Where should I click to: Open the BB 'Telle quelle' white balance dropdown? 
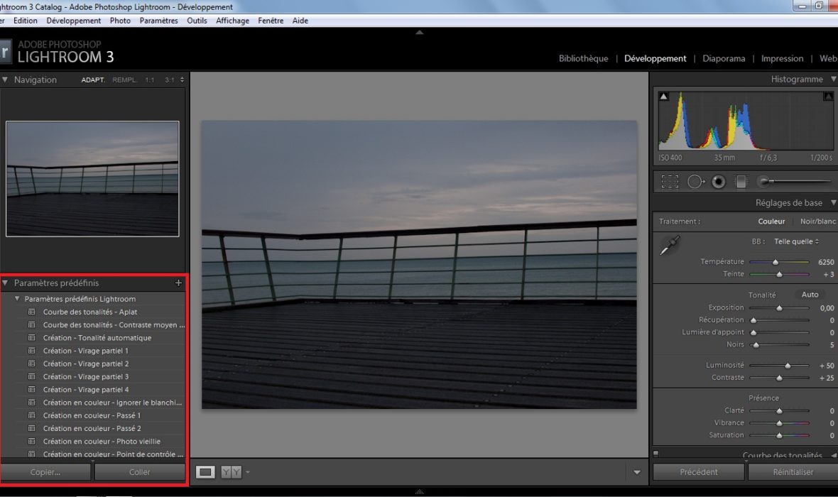(796, 241)
